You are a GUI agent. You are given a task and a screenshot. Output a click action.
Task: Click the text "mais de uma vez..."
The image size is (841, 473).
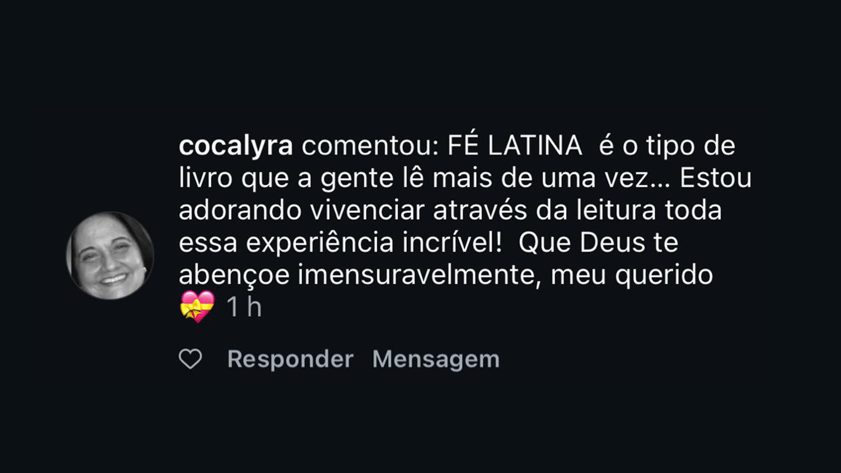tap(551, 178)
